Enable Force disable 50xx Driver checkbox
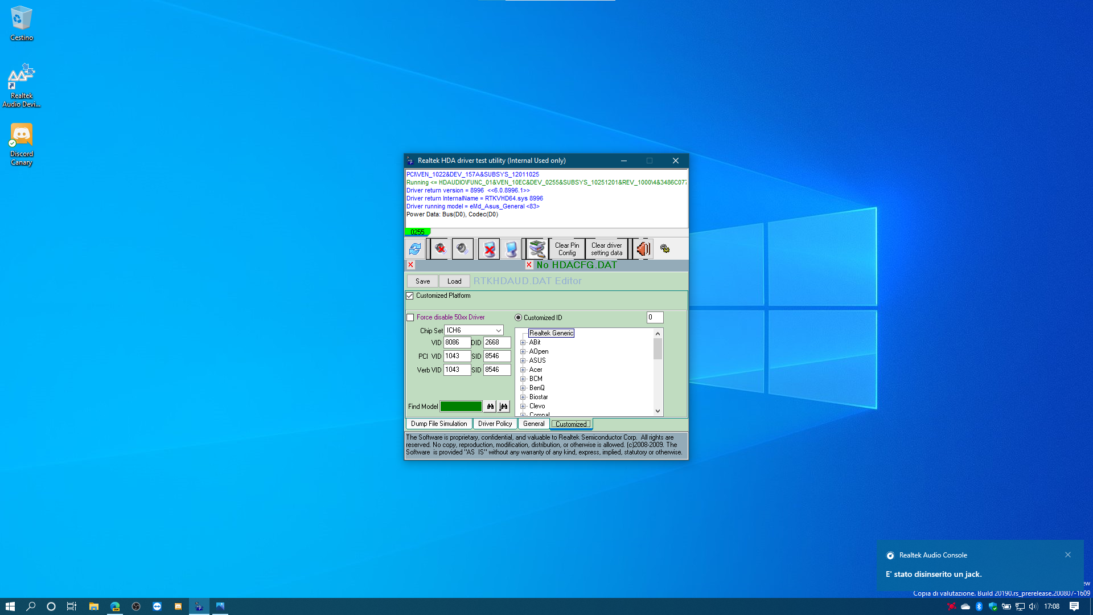The height and width of the screenshot is (615, 1093). tap(410, 318)
